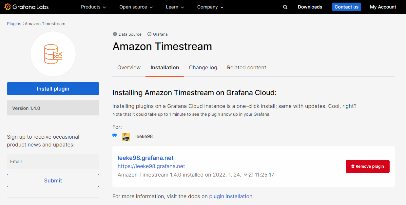Image resolution: width=406 pixels, height=205 pixels.
Task: Select the leeke98 instance radio button
Action: (114, 135)
